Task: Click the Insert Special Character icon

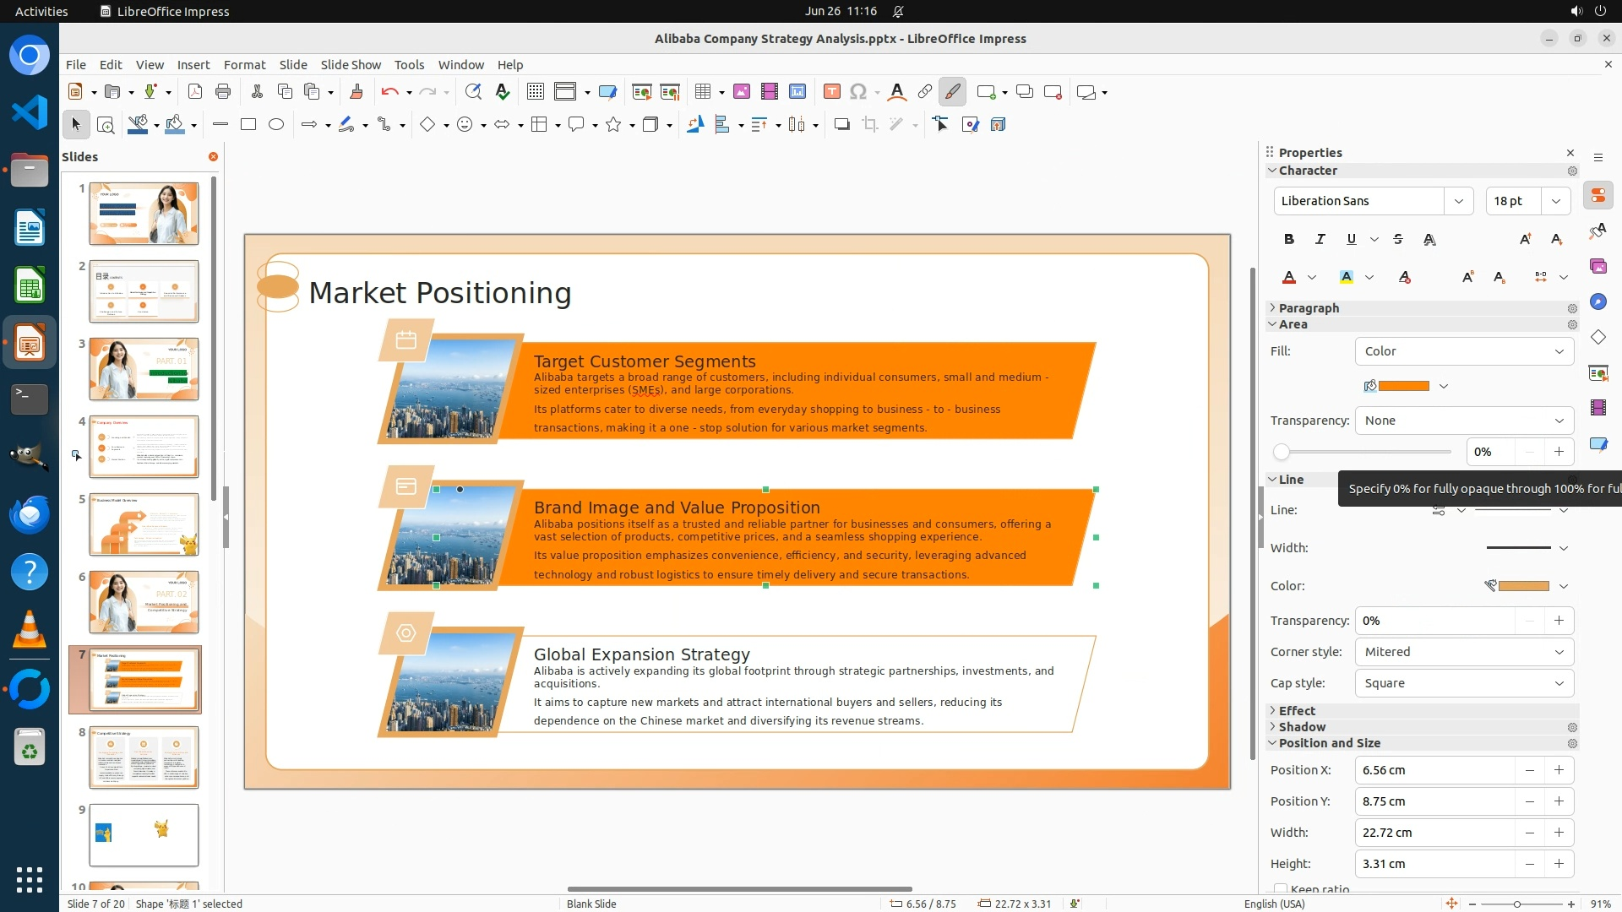Action: 857,91
